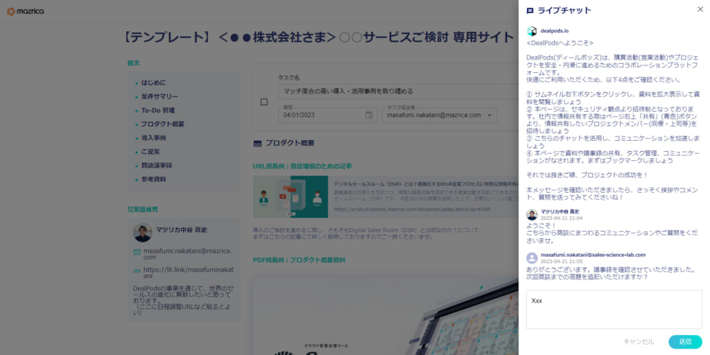Click the timestamp 2023-04-21 21:04
This screenshot has height=355, width=710.
click(562, 218)
